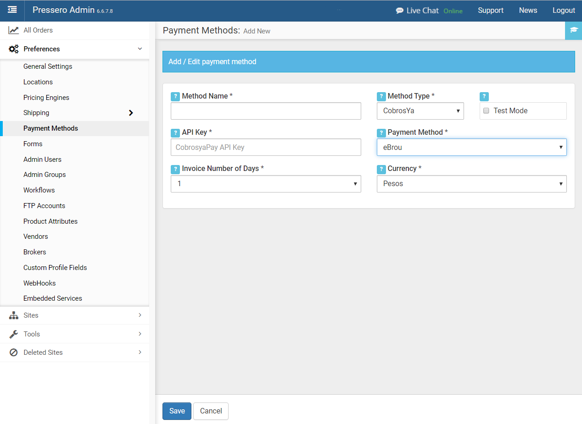Open General Settings in sidebar
The width and height of the screenshot is (582, 424).
pyautogui.click(x=48, y=66)
